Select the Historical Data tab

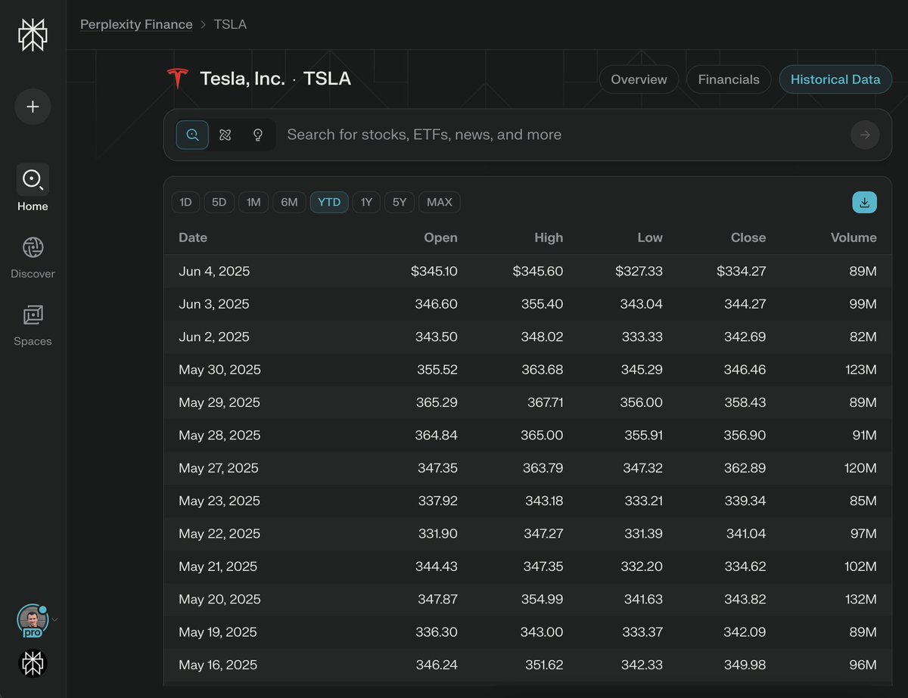pos(835,79)
